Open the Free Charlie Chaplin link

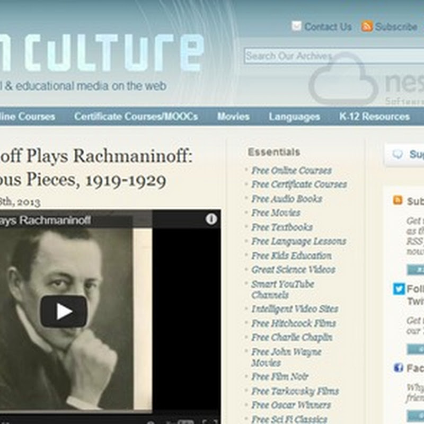[x=292, y=337]
